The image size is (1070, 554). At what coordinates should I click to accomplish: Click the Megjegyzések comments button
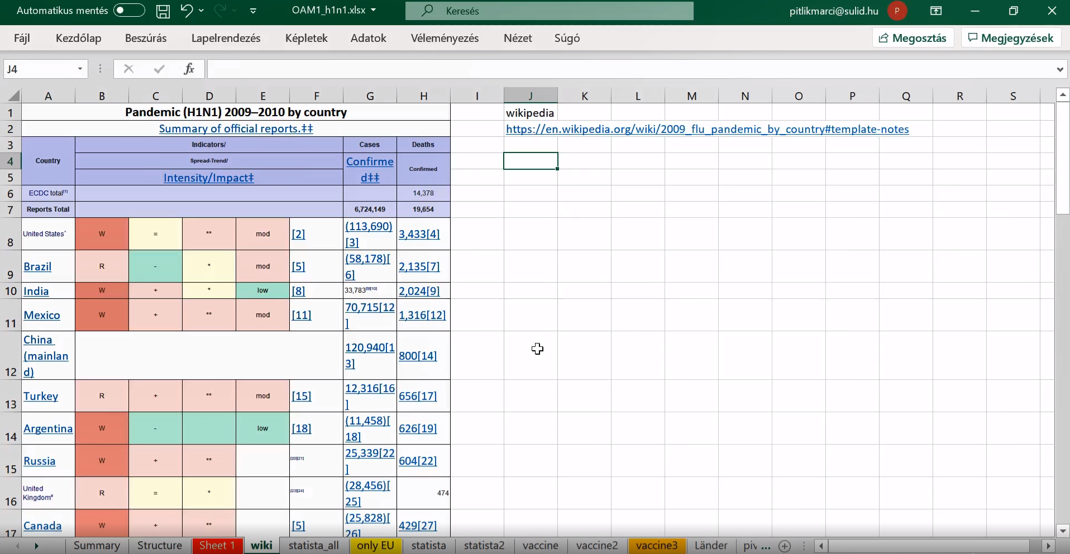pos(1011,38)
